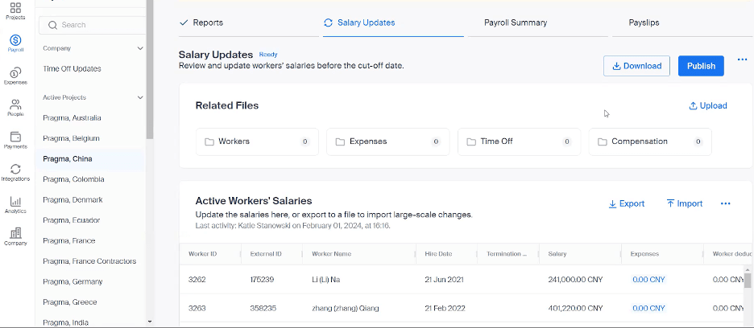
Task: Click the project Search field
Action: 95,25
